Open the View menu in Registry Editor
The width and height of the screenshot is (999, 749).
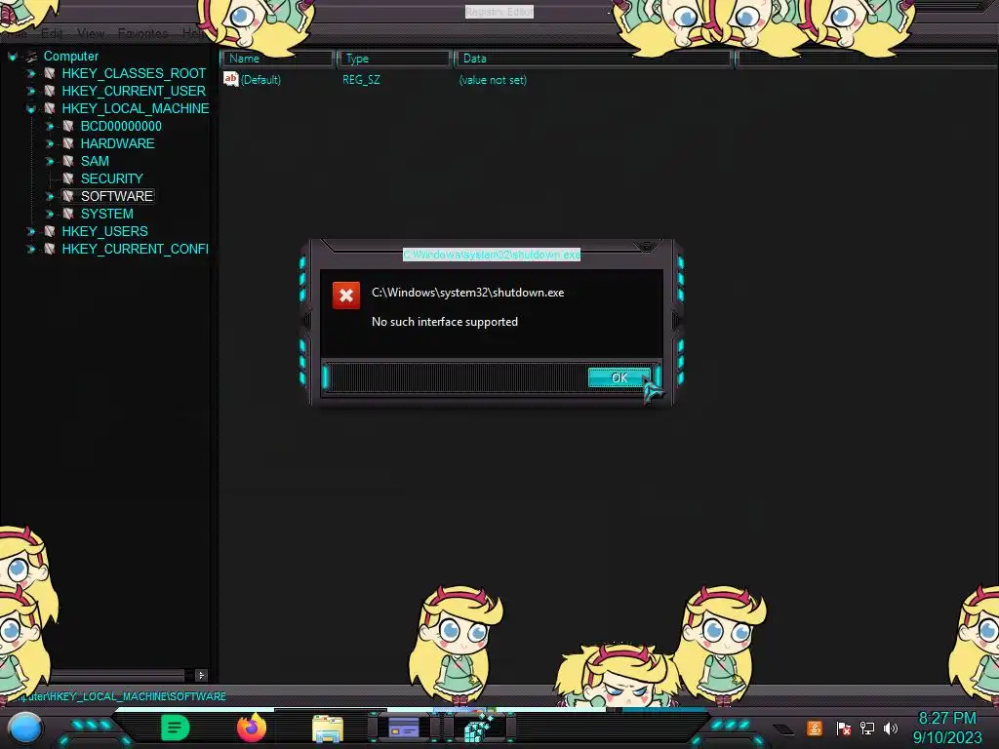(91, 33)
